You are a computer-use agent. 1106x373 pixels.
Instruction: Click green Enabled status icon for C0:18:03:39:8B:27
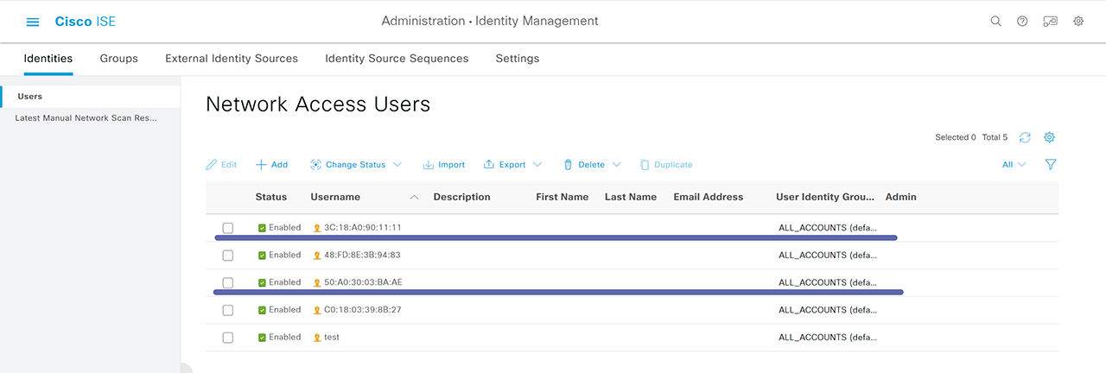262,310
